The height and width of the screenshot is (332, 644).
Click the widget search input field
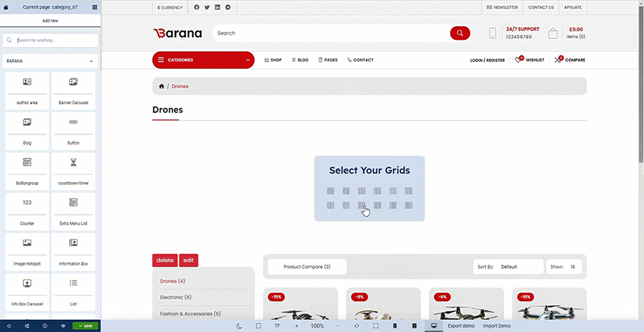53,41
